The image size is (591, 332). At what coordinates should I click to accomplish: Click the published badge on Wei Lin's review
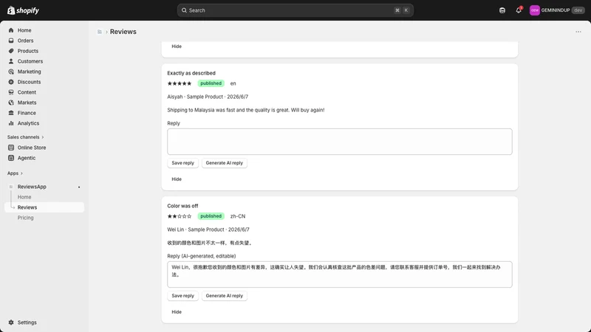[211, 216]
